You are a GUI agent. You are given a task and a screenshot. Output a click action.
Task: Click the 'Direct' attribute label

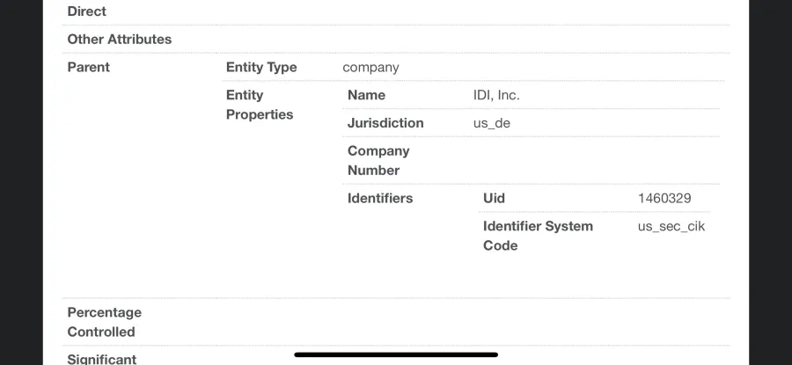point(87,11)
